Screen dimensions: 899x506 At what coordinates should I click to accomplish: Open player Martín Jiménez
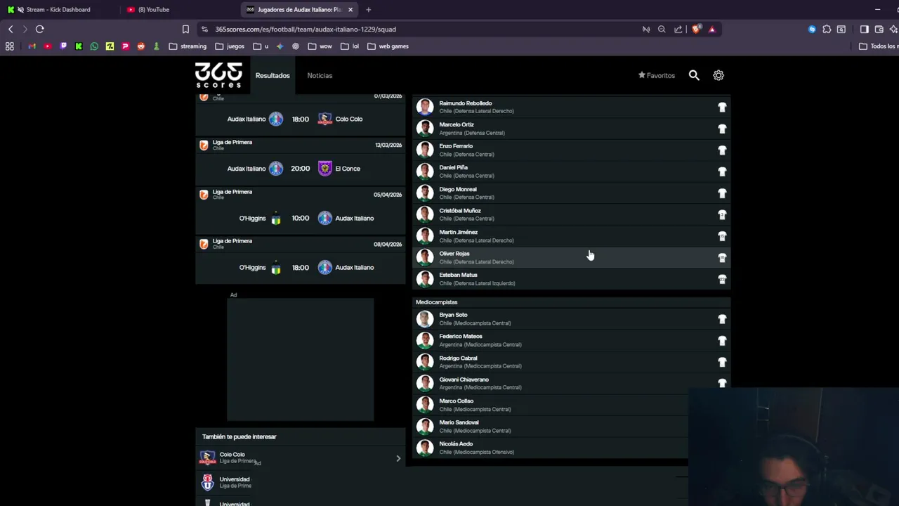572,236
